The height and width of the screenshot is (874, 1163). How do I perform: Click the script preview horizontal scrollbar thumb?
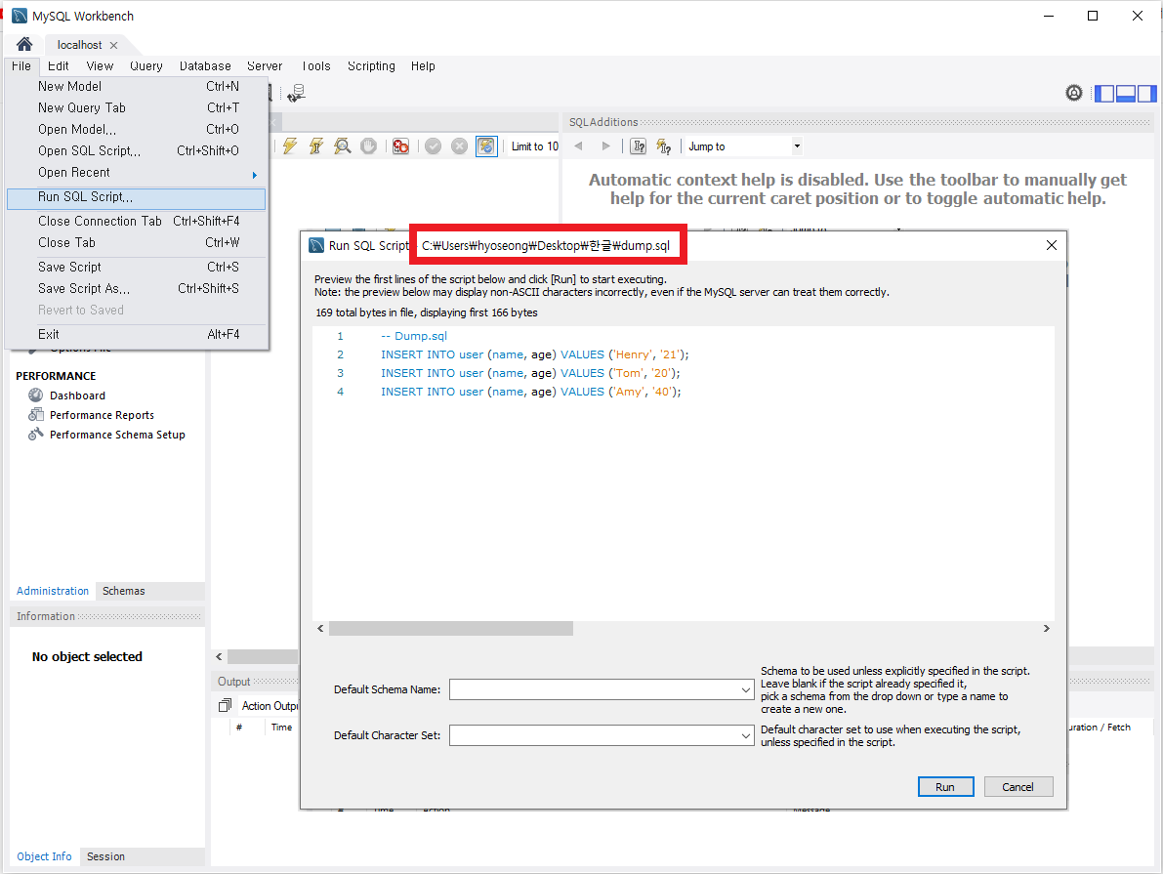point(451,629)
